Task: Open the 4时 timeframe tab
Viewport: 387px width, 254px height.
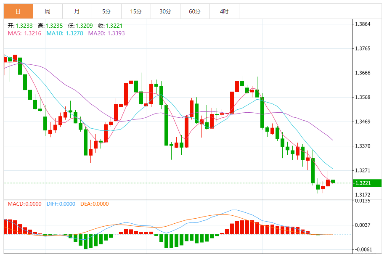Action: pyautogui.click(x=224, y=11)
